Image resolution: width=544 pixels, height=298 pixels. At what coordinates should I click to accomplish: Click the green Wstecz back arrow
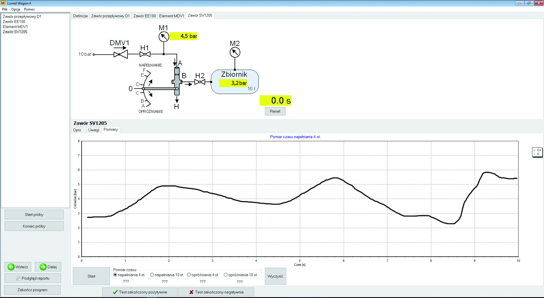(x=11, y=267)
